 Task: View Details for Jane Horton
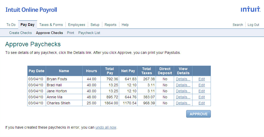click(183, 91)
